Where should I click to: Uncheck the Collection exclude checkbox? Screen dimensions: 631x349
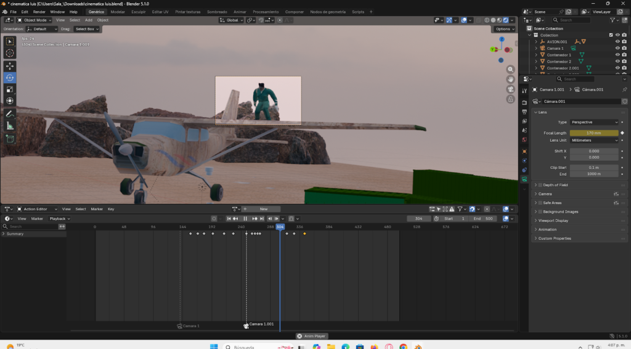click(x=611, y=35)
